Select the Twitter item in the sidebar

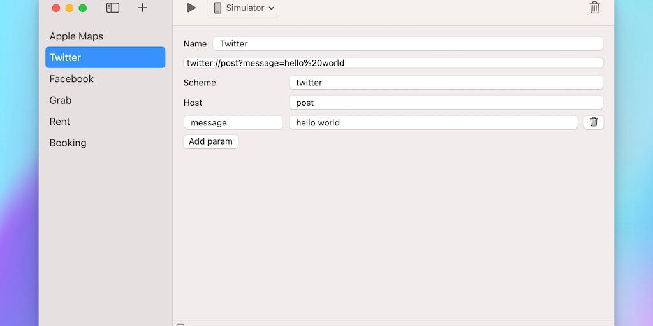[105, 57]
